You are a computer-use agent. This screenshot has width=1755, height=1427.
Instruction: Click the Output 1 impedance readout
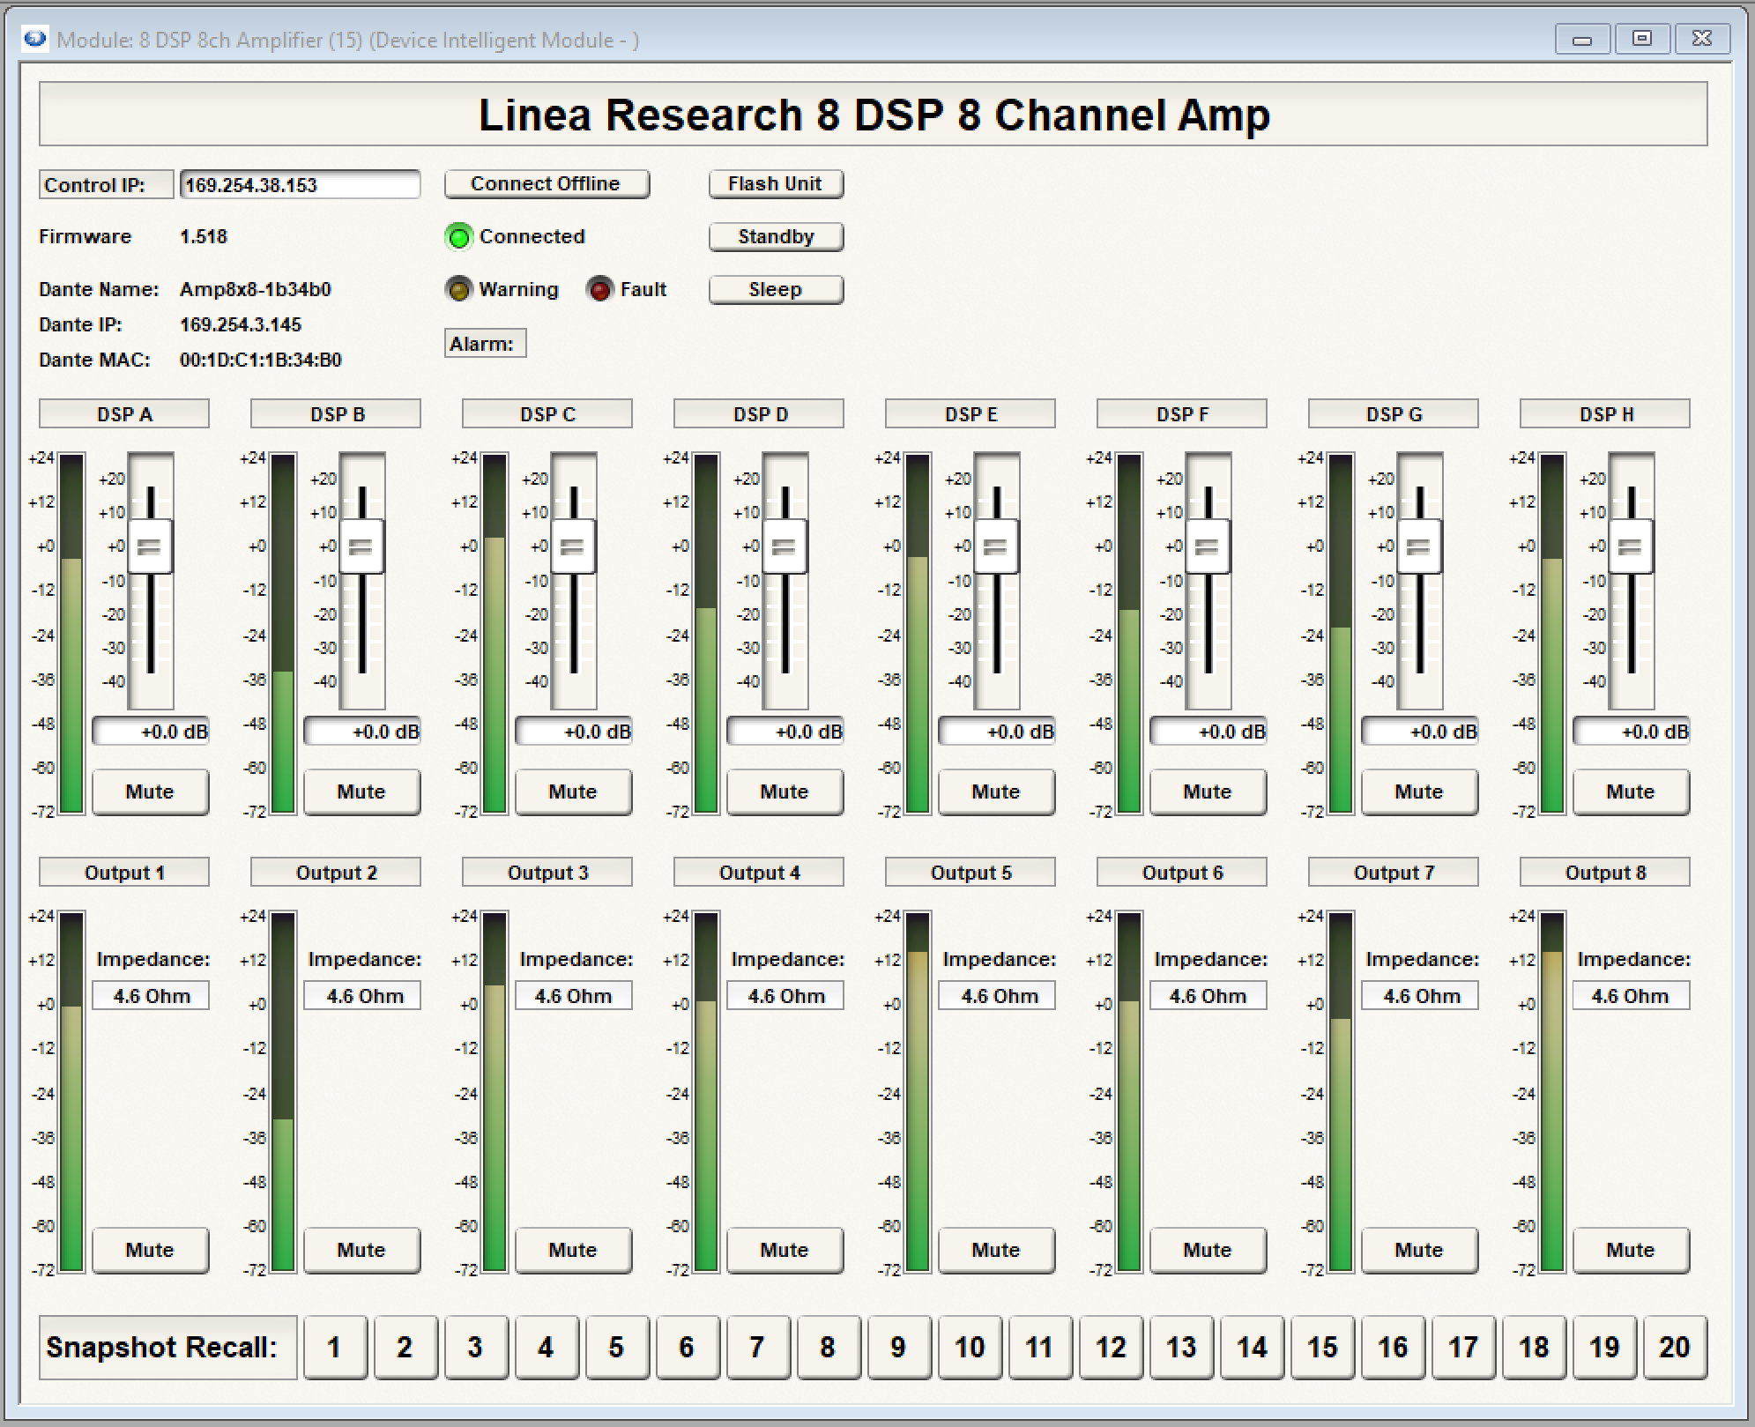151,996
